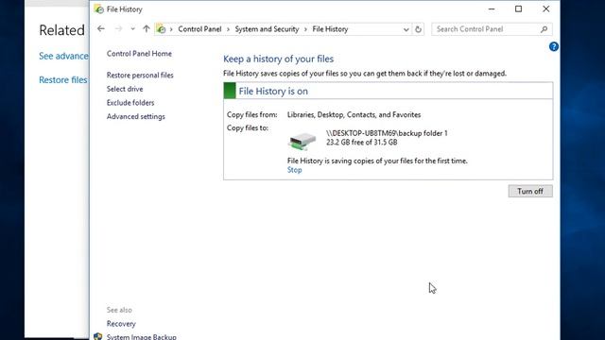Click the search magnifier icon
This screenshot has height=340, width=605.
544,29
